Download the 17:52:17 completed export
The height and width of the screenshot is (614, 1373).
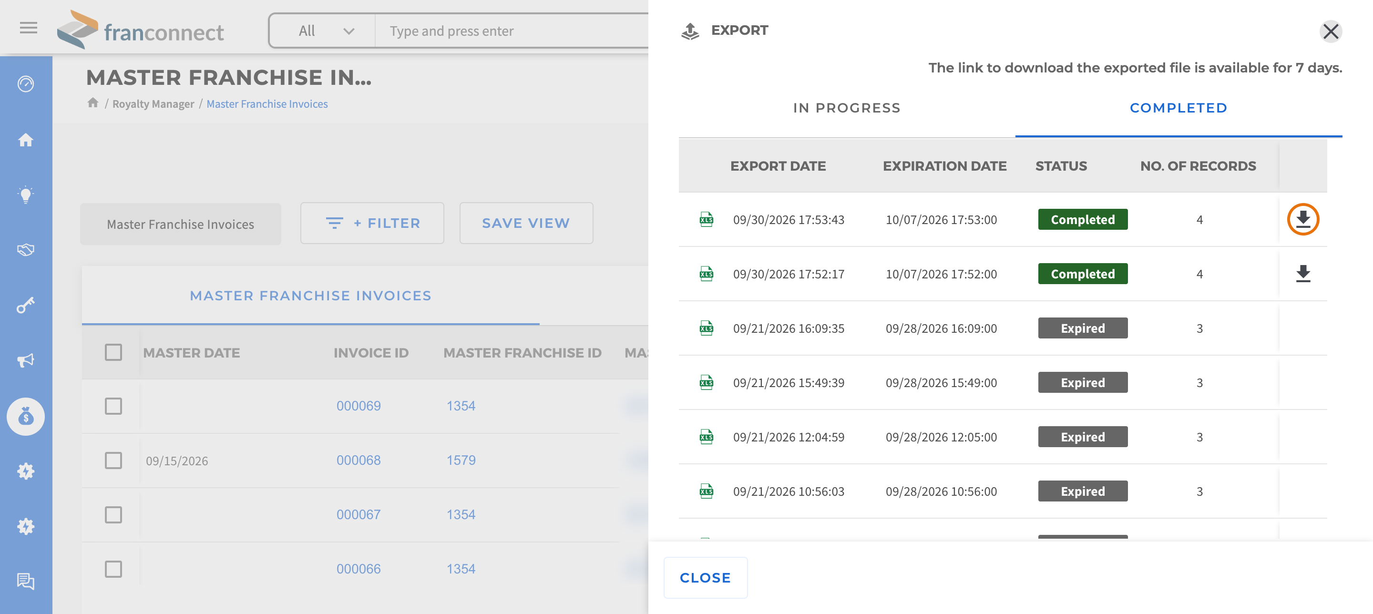[1302, 274]
